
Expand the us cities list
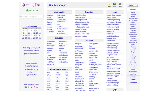click(x=133, y=74)
